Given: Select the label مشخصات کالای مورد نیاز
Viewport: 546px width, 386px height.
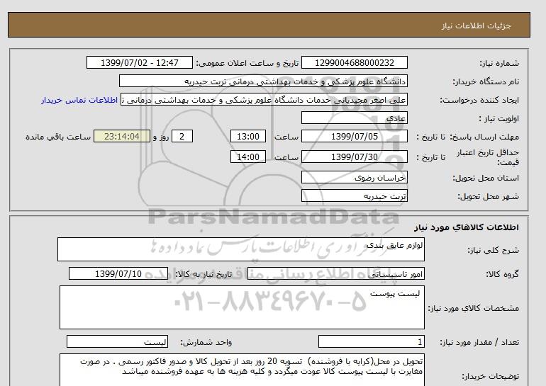Looking at the screenshot, I should click(x=473, y=308).
